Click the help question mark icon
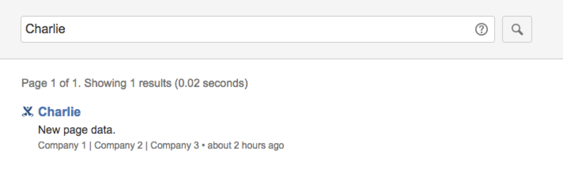Screen dimensions: 563x170 click(481, 29)
